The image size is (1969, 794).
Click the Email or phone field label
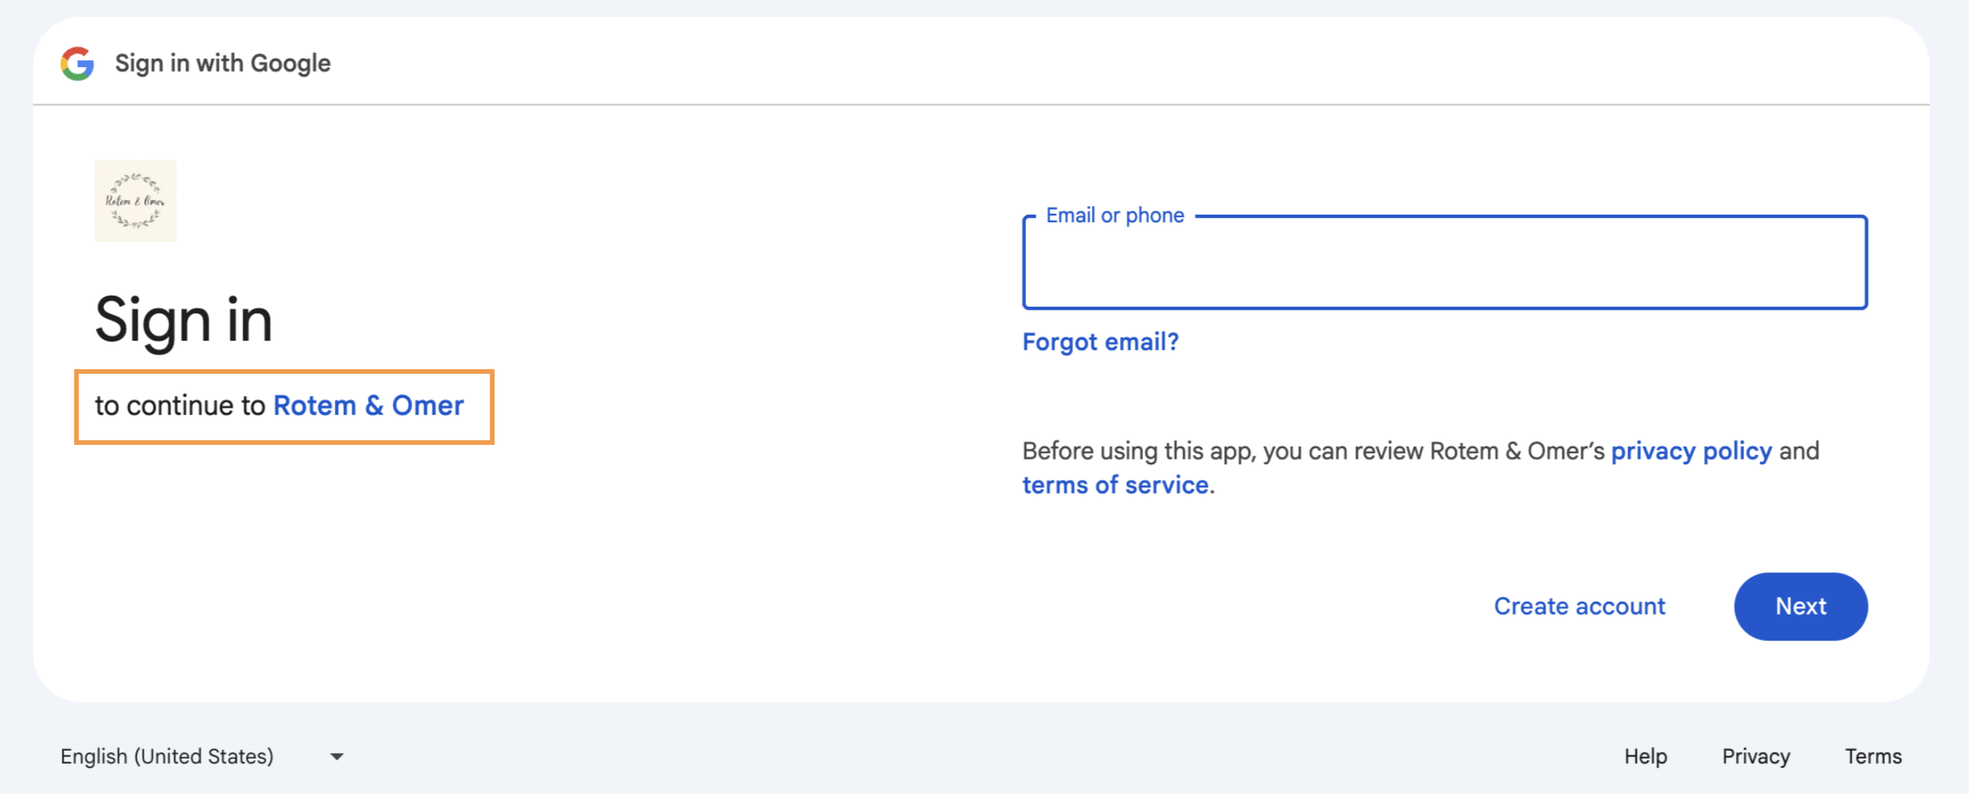[x=1114, y=215]
